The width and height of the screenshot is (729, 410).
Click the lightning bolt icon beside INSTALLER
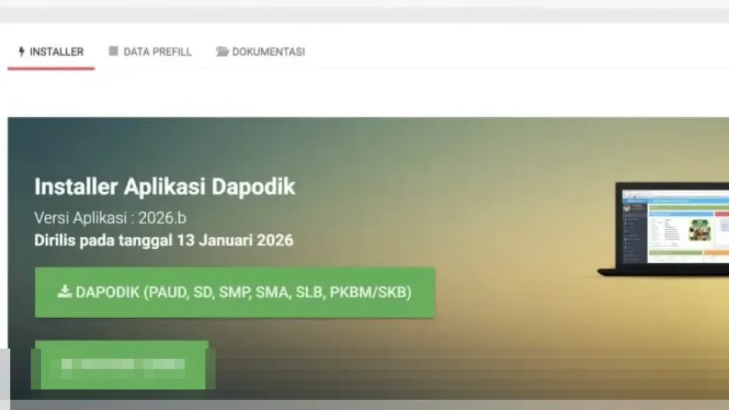pos(21,52)
